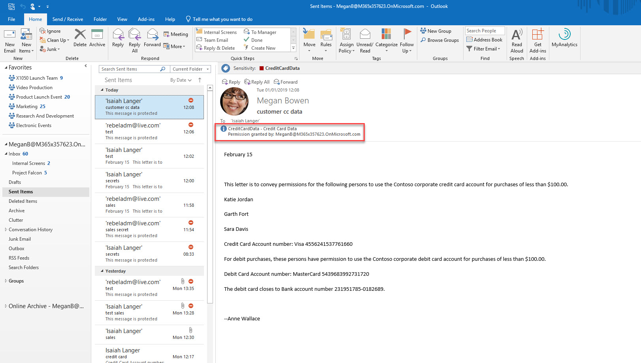Image resolution: width=641 pixels, height=363 pixels.
Task: Apply the Internal Screens quick step
Action: [x=217, y=32]
